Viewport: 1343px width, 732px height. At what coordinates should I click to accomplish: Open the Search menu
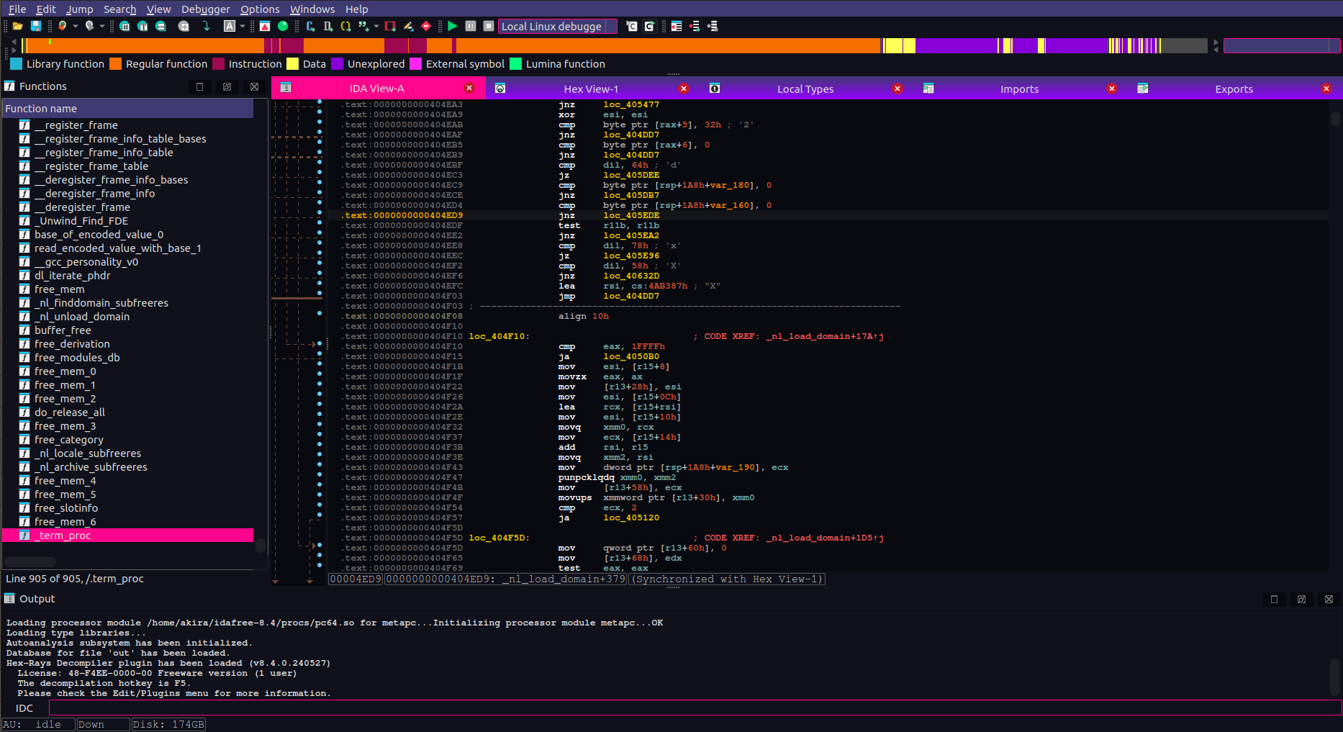click(x=119, y=9)
